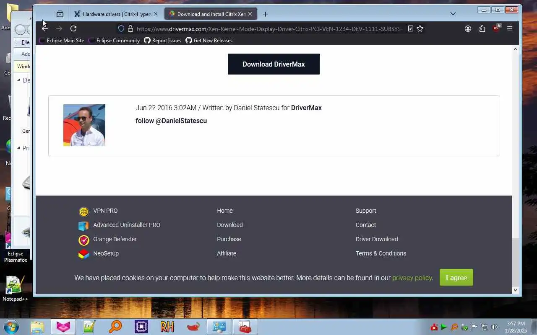Open the privacy policy link

[412, 278]
